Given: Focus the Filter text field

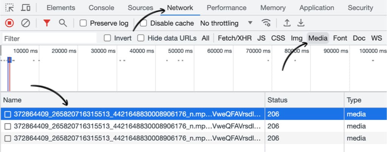Looking at the screenshot, I should tap(50, 38).
